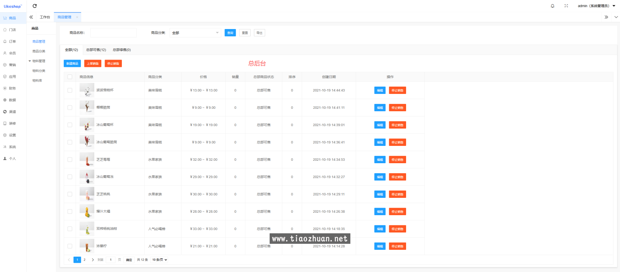Check the 芝芝桃桃 row checkbox
This screenshot has width=620, height=272.
coord(70,194)
